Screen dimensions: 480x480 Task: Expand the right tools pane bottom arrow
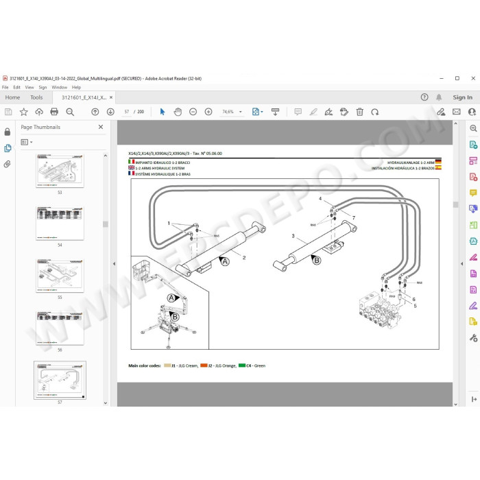474,399
